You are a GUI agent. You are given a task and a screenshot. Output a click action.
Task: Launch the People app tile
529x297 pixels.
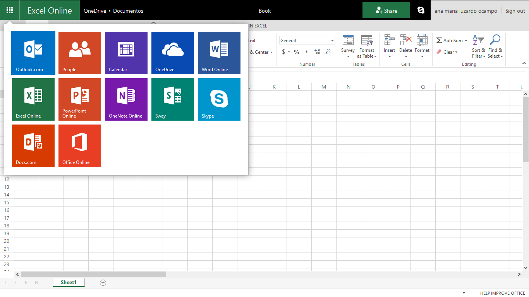(x=80, y=53)
